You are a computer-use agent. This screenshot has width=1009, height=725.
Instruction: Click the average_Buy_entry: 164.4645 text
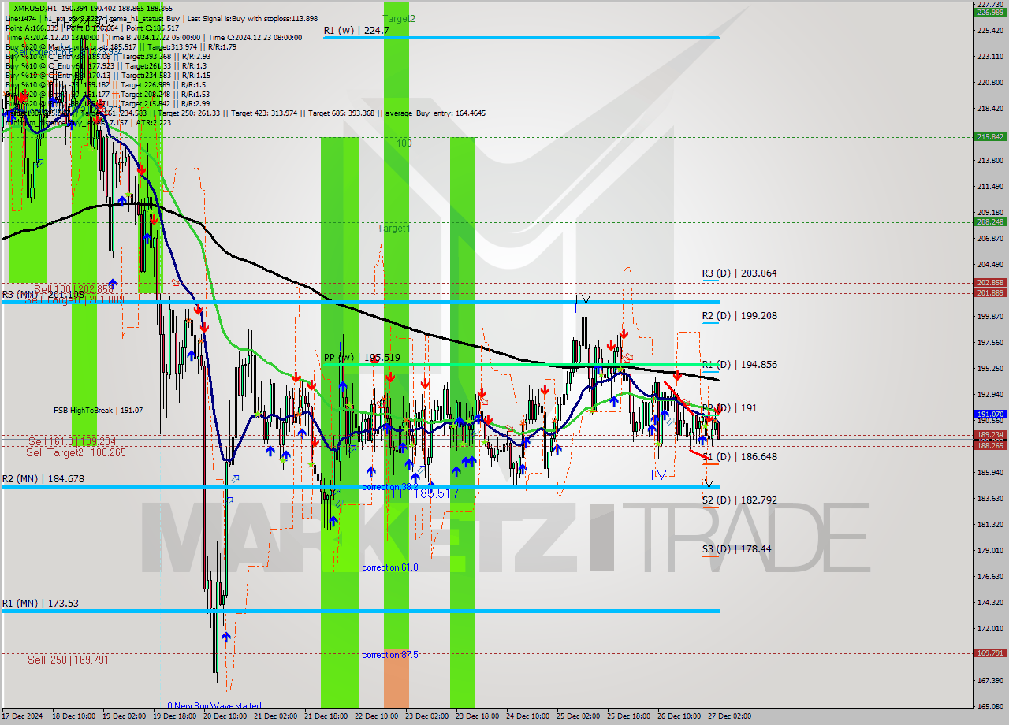[x=435, y=113]
